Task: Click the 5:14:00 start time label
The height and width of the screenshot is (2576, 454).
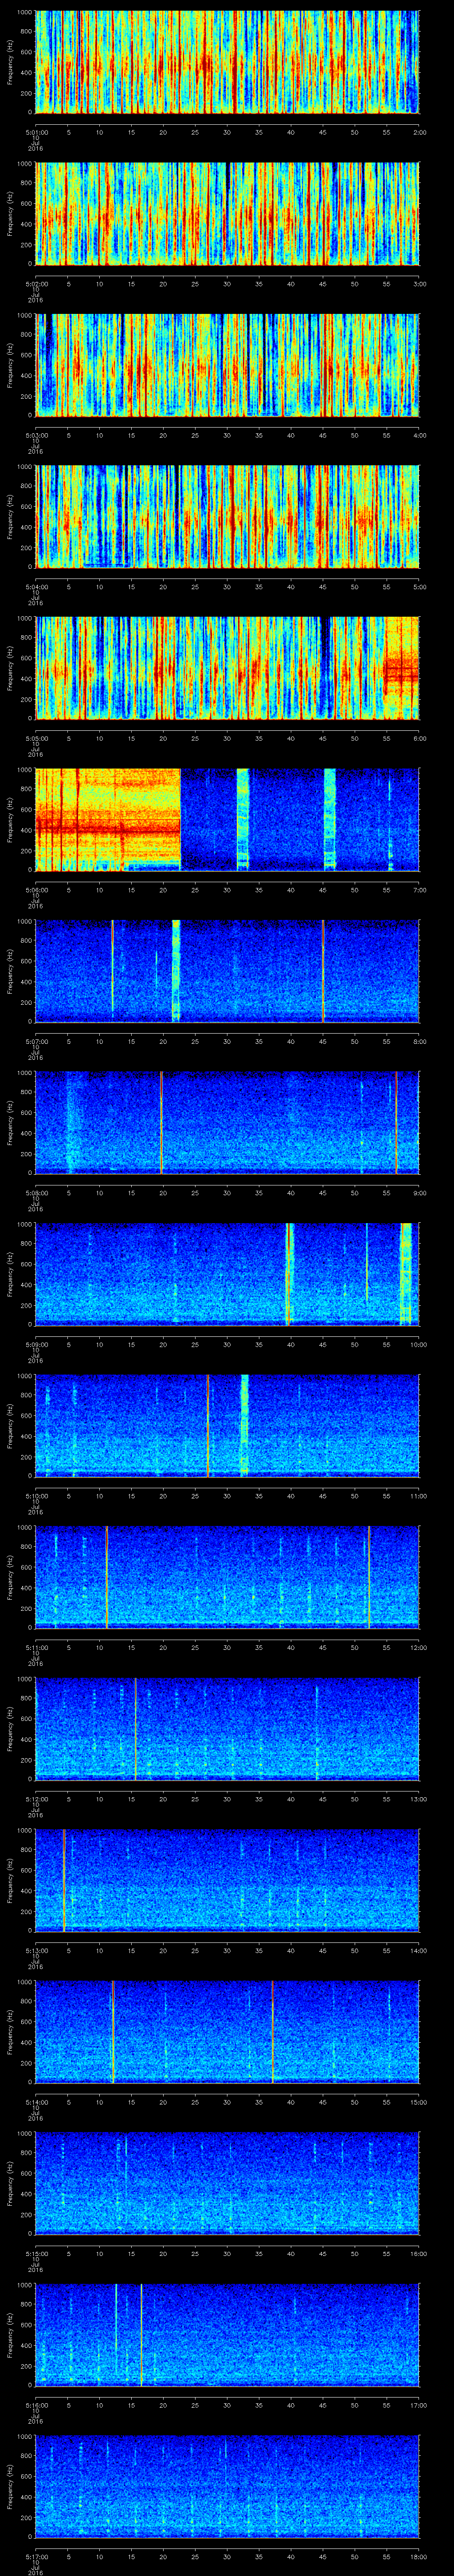Action: pos(35,2101)
